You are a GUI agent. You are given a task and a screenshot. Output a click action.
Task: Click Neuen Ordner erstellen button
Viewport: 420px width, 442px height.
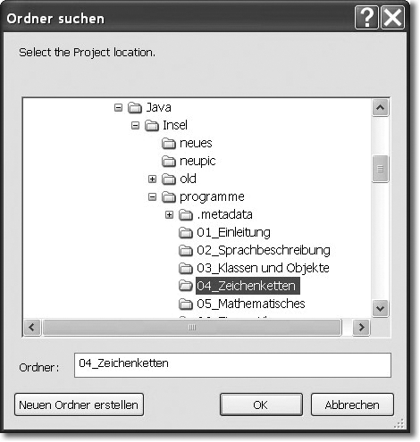point(79,404)
